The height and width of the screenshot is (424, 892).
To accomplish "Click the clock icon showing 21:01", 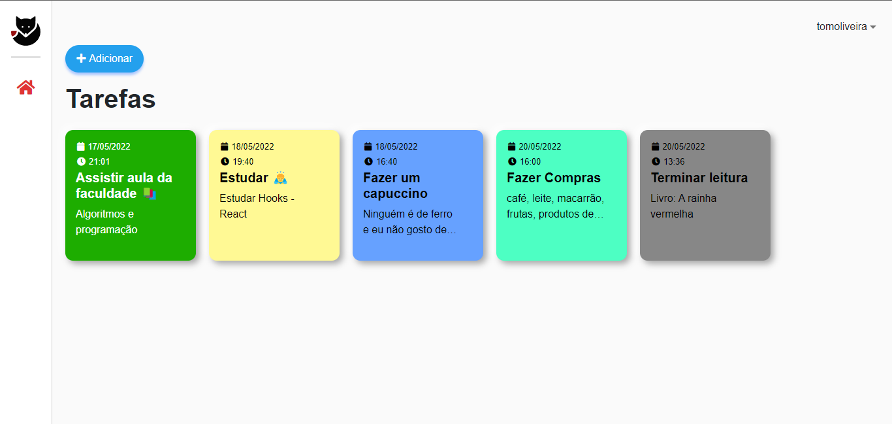I will point(81,161).
